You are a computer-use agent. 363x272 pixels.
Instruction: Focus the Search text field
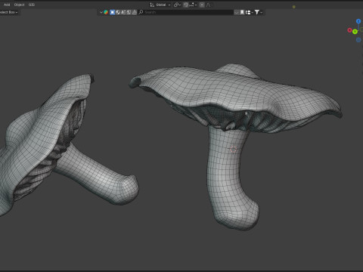click(x=186, y=12)
